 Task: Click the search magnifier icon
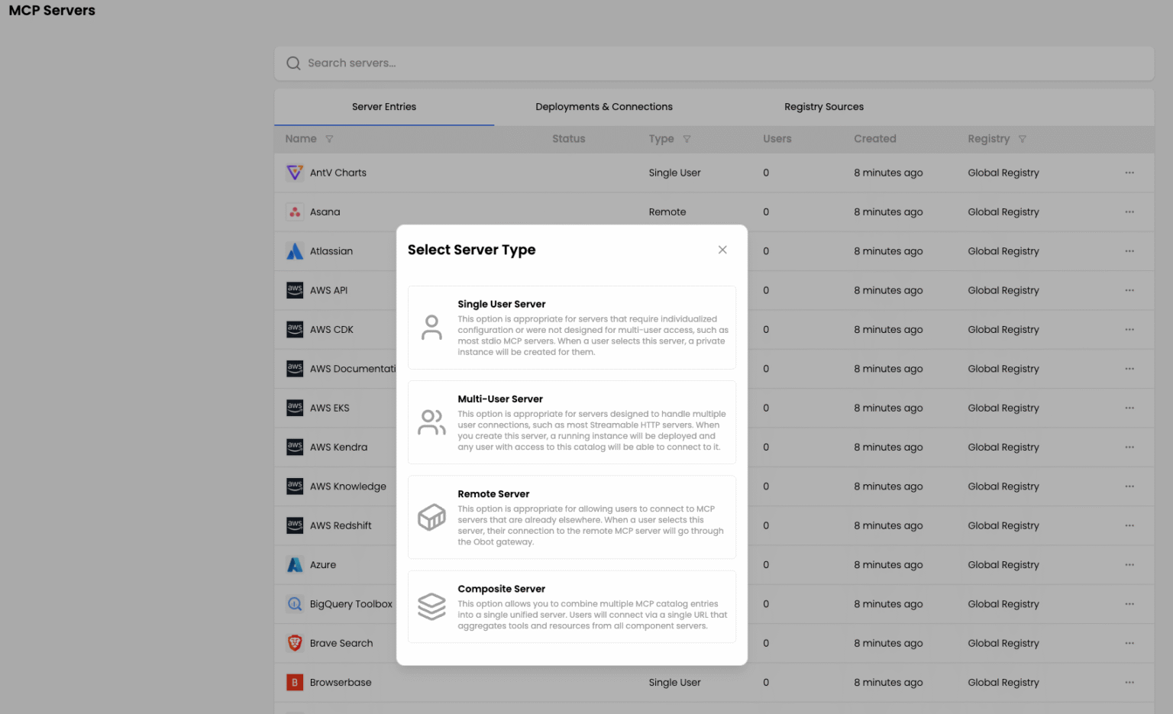293,63
